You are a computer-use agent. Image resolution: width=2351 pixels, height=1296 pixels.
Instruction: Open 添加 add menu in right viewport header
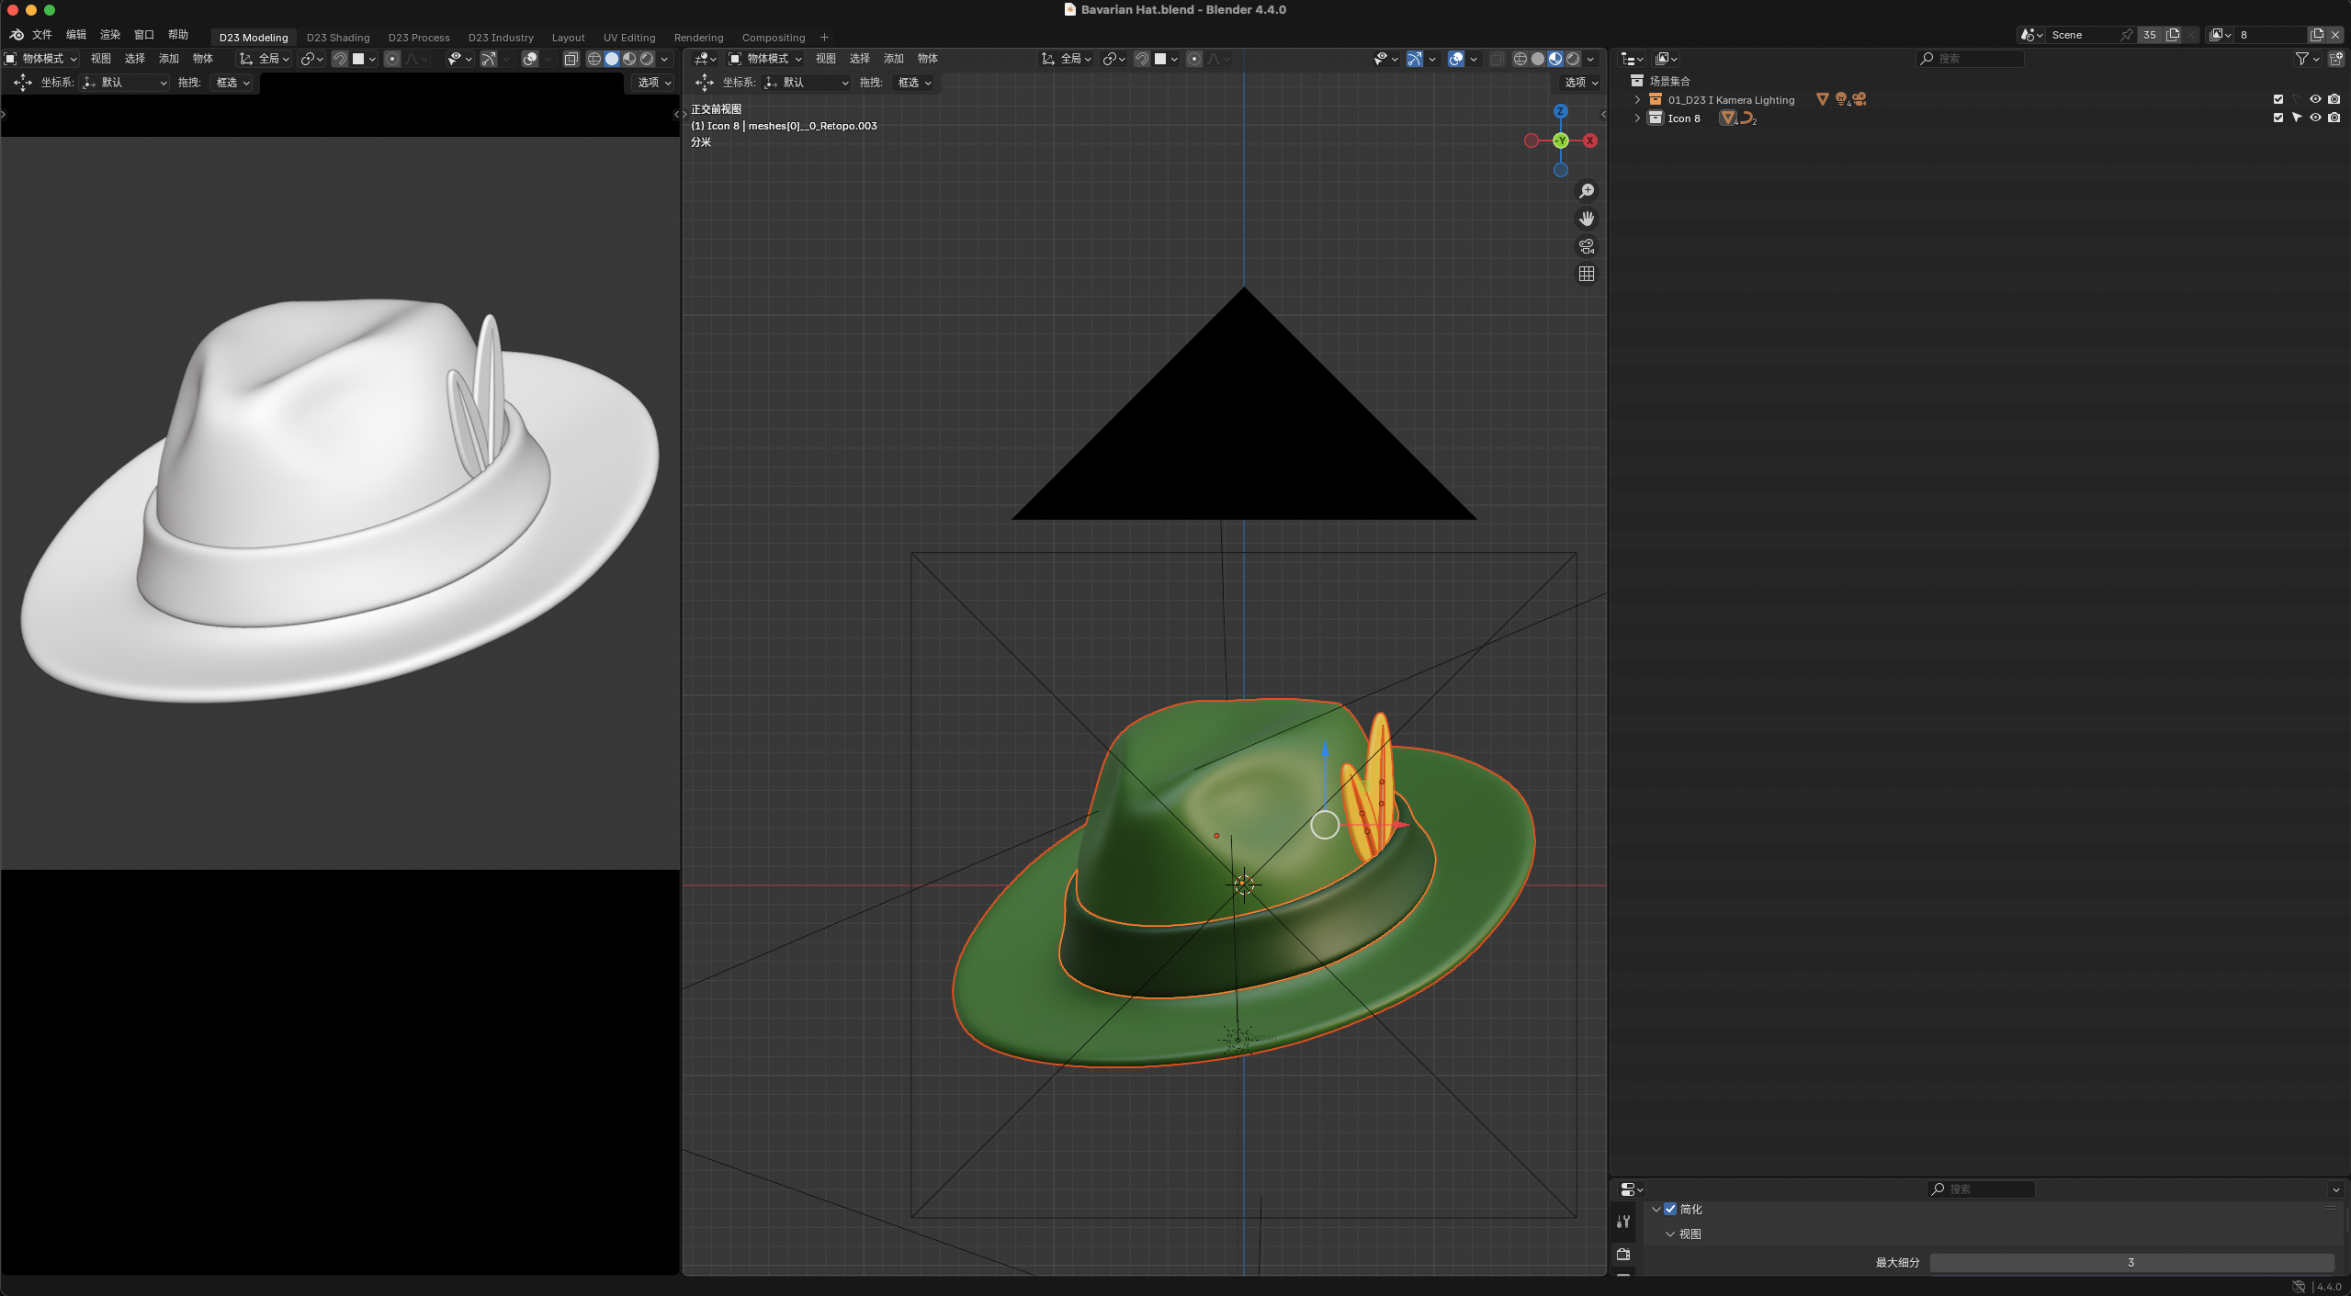pyautogui.click(x=893, y=59)
